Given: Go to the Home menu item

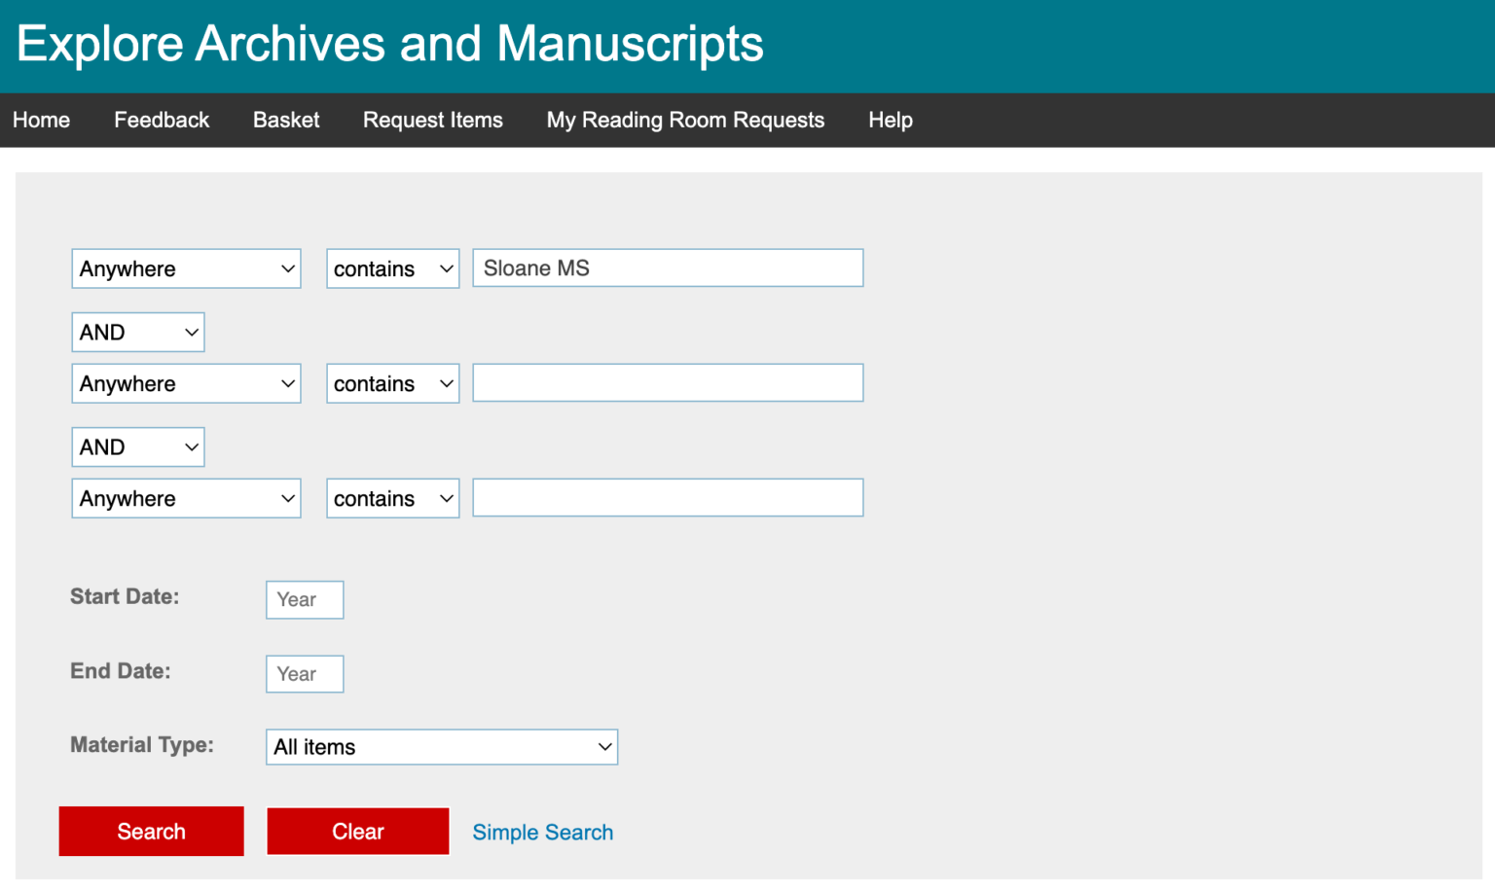Looking at the screenshot, I should [41, 120].
